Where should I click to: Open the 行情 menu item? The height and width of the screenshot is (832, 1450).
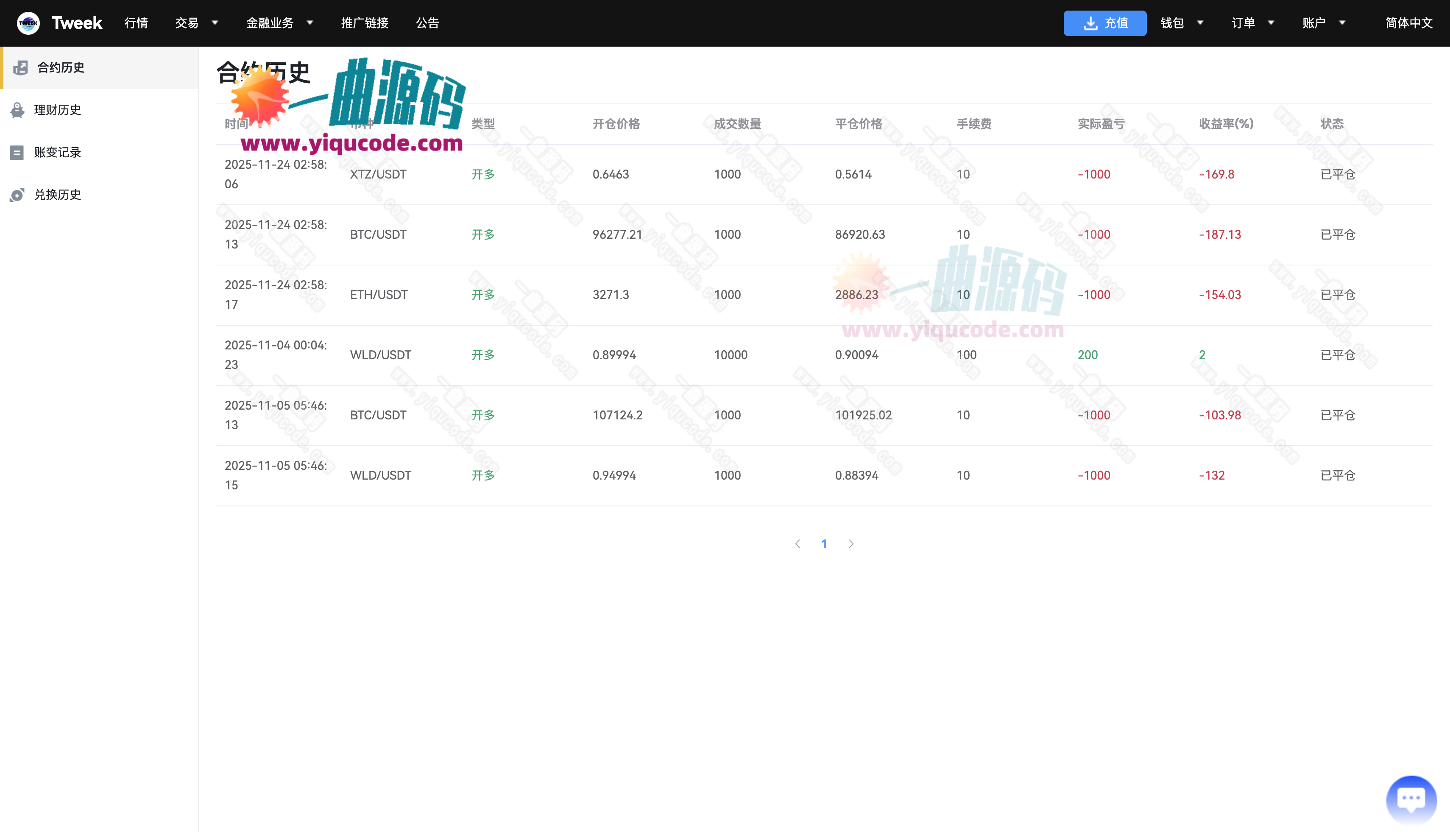(136, 23)
